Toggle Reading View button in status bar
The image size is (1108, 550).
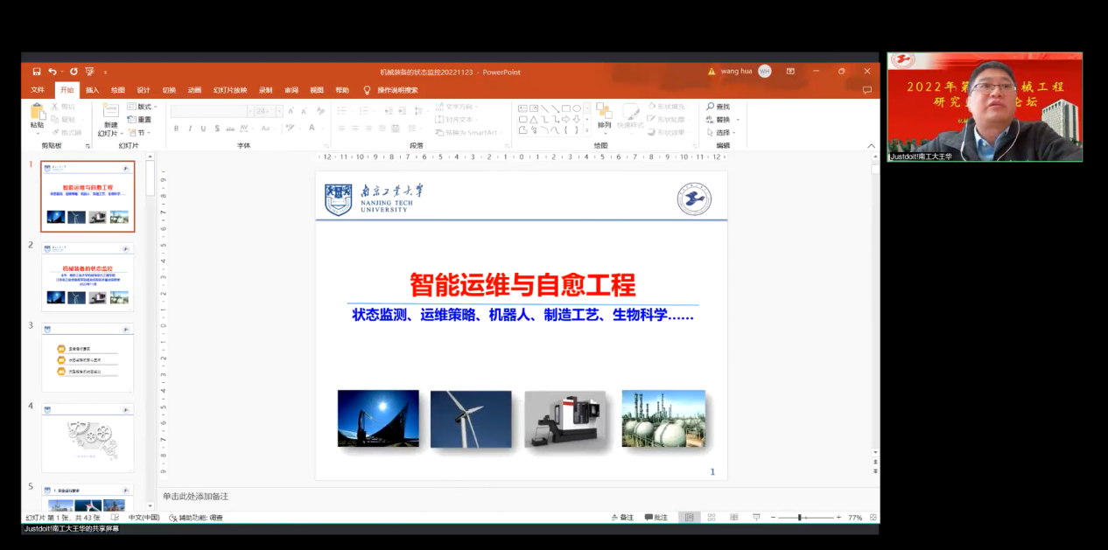[x=734, y=518]
